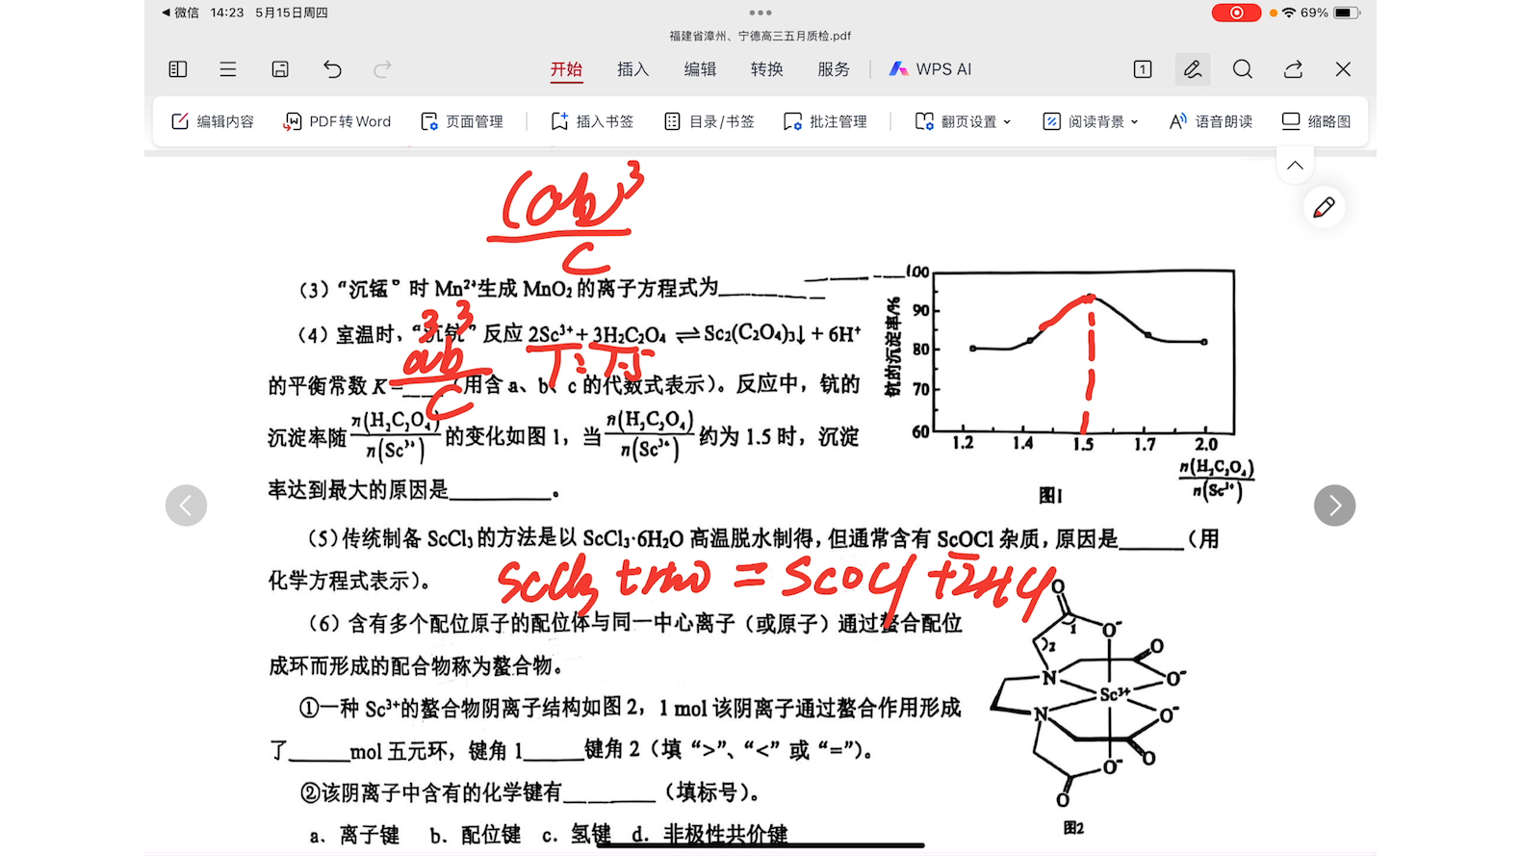Image resolution: width=1521 pixels, height=856 pixels.
Task: Tap the 图1 graph caption
Action: [x=1050, y=495]
